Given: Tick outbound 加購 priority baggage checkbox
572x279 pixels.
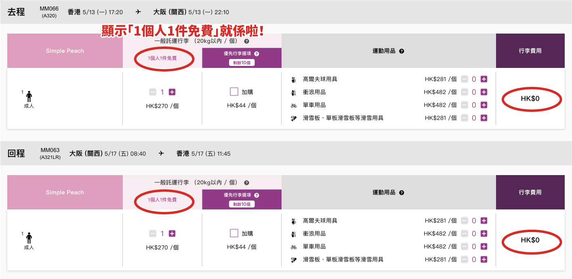Looking at the screenshot, I should coord(234,92).
